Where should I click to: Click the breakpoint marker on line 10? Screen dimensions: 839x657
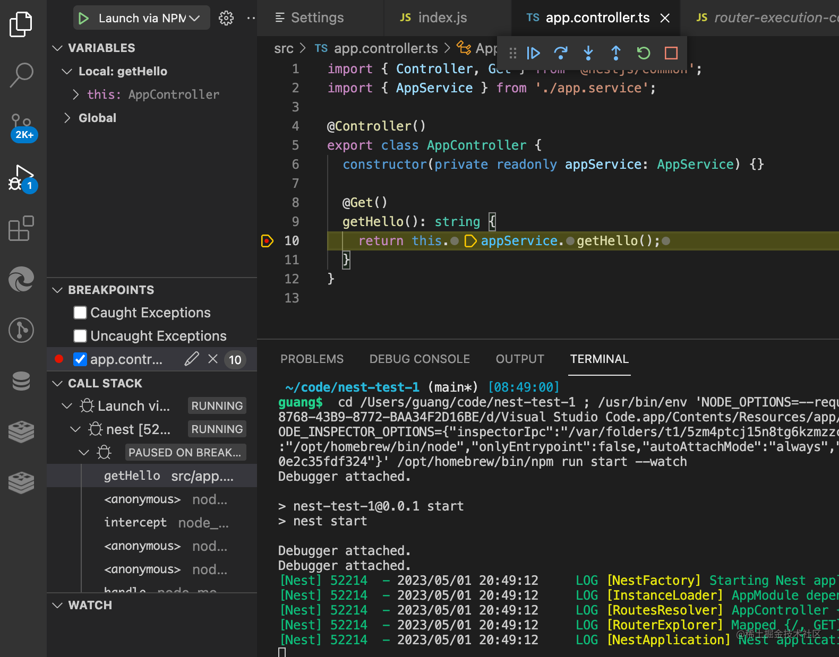coord(267,241)
